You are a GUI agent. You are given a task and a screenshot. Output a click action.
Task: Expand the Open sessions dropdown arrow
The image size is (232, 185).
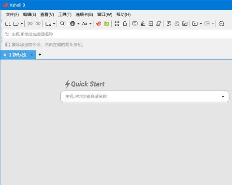coord(22,24)
